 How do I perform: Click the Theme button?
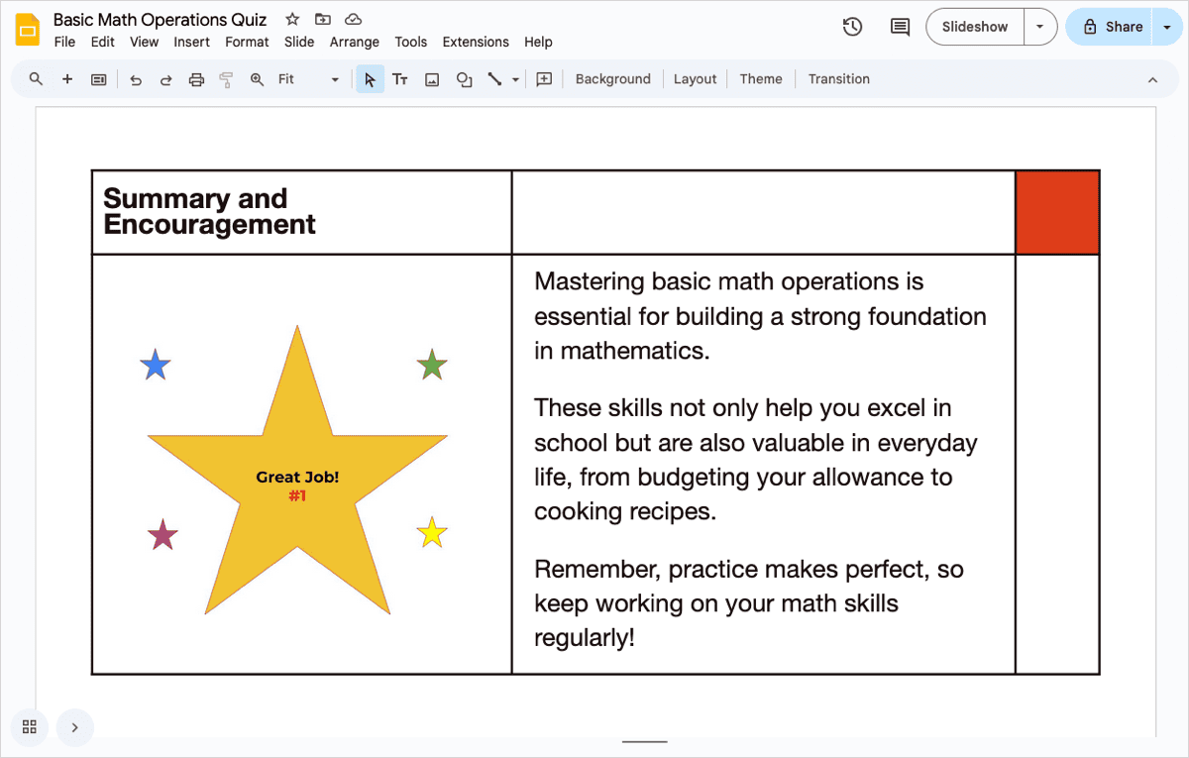[x=761, y=79]
